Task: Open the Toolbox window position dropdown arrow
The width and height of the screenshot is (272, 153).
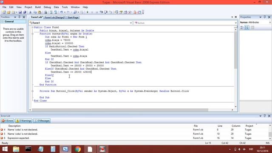Action: coord(15,17)
